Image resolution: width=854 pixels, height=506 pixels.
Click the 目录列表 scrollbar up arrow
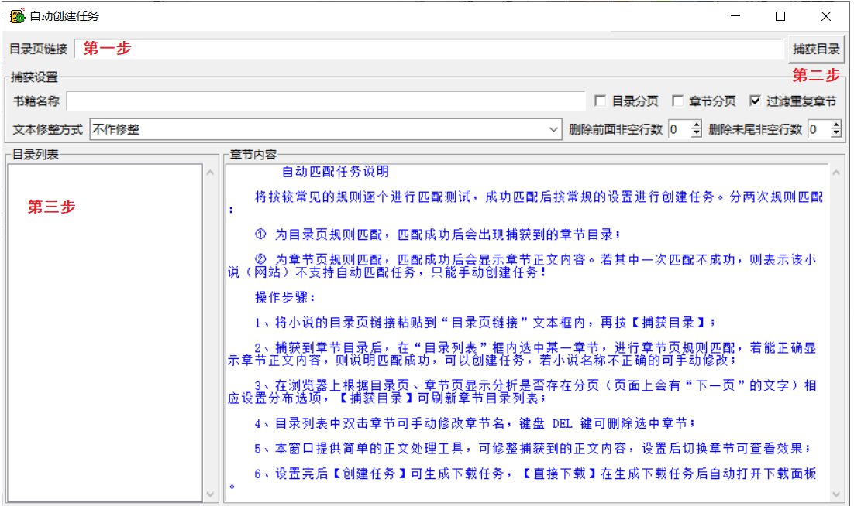(210, 173)
